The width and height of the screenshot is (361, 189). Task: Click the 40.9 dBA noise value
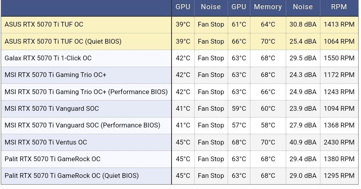(x=303, y=142)
